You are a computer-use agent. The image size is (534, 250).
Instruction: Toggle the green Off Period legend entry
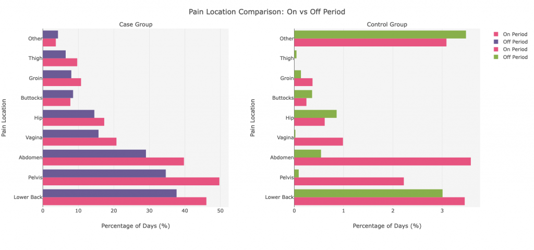(x=515, y=57)
